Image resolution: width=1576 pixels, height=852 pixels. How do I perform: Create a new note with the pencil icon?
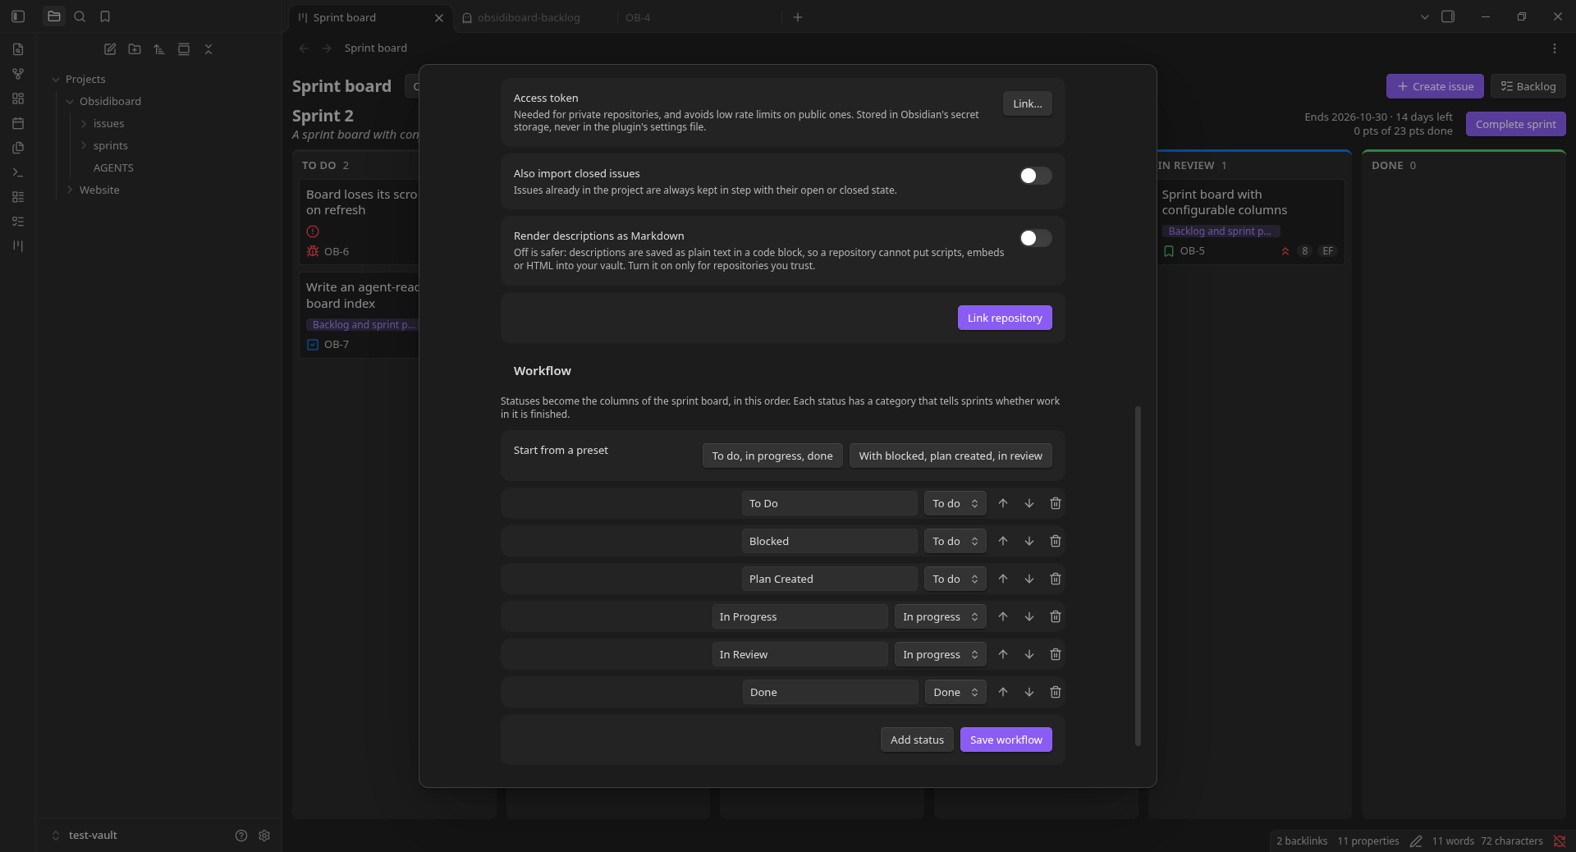coord(110,49)
